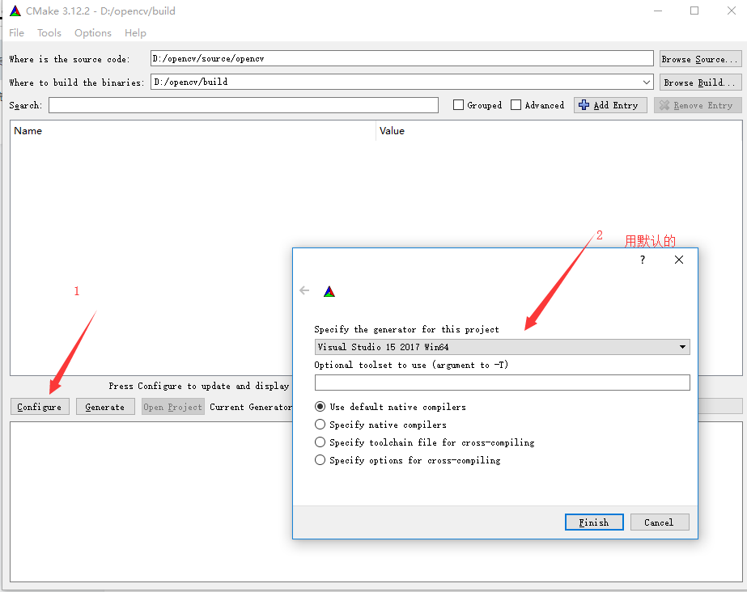Open the Tools menu

pyautogui.click(x=49, y=32)
